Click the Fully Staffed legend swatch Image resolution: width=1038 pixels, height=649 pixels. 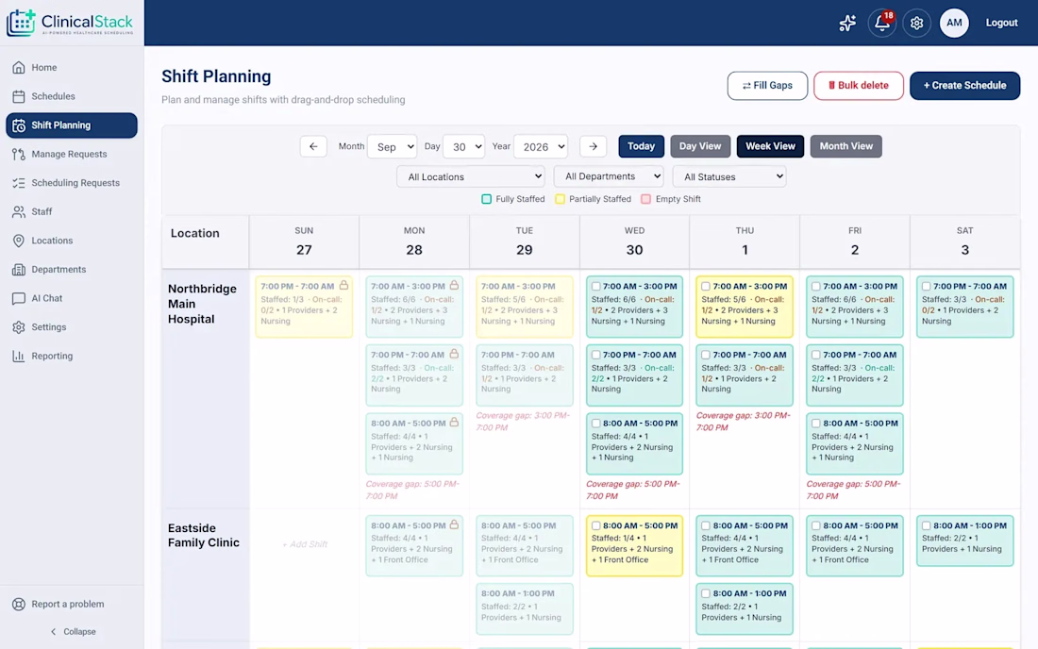pos(487,199)
